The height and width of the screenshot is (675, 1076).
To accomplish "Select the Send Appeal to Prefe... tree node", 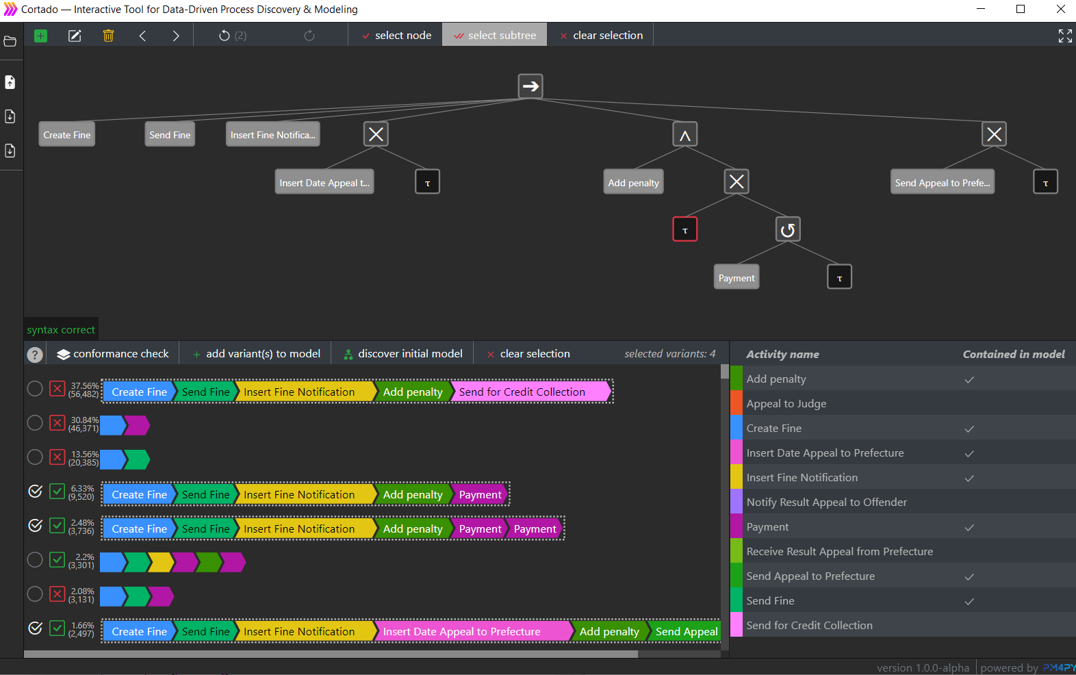I will (943, 182).
